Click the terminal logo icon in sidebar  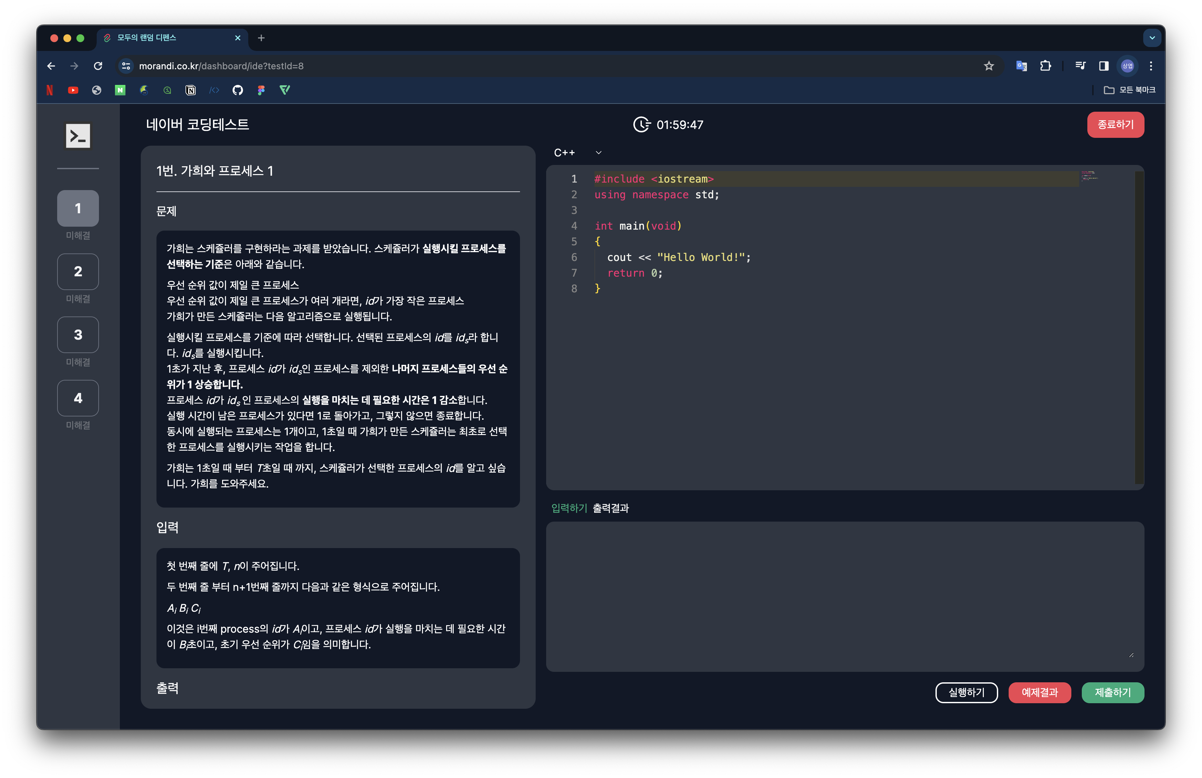click(x=78, y=136)
